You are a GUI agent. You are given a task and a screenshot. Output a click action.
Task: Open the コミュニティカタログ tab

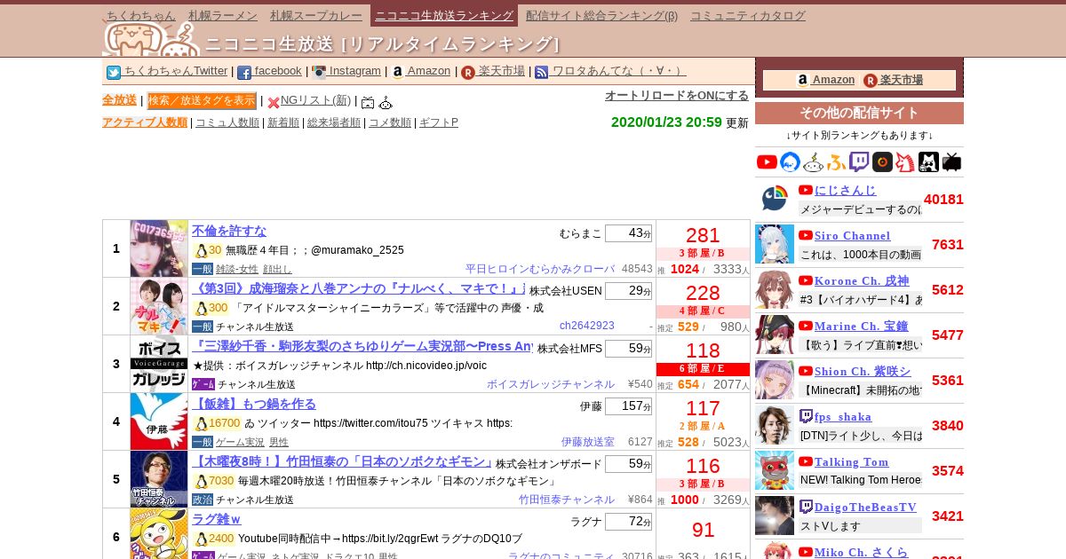(748, 15)
